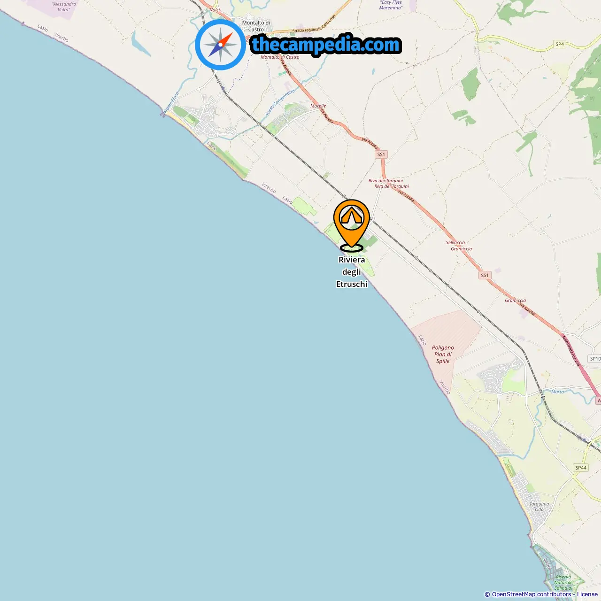Click the Selvaccia Gramiccia place label

[x=459, y=246]
